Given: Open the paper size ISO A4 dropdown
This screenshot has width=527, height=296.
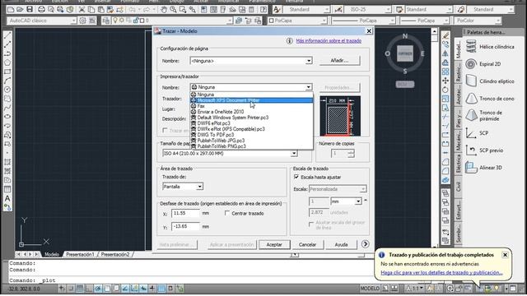Looking at the screenshot, I should pyautogui.click(x=294, y=154).
